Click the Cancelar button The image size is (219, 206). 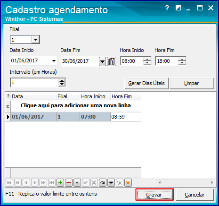[x=195, y=195]
